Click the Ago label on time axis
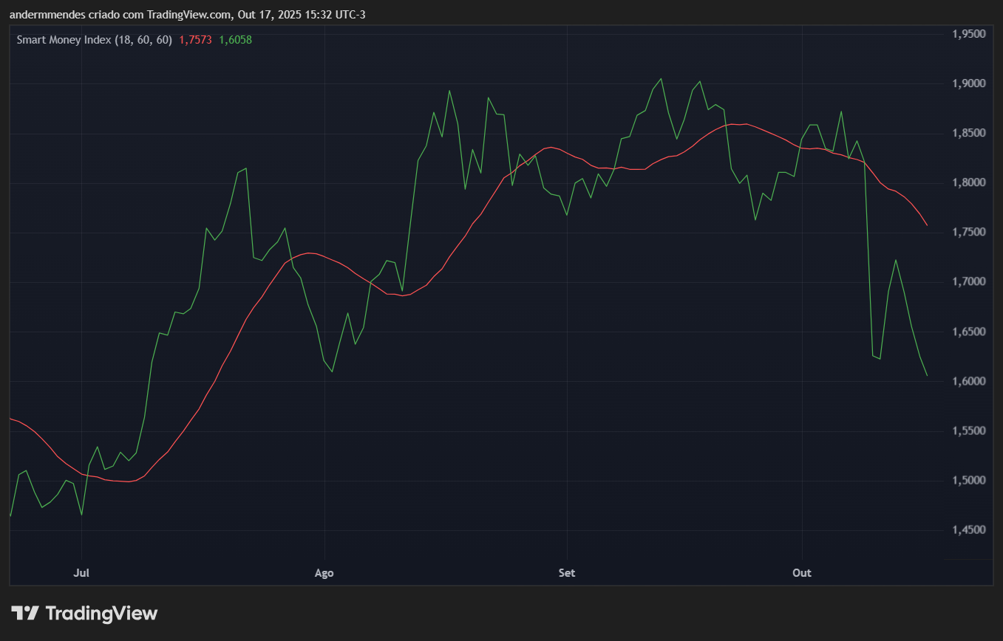Screen dimensions: 1003x641 point(324,573)
